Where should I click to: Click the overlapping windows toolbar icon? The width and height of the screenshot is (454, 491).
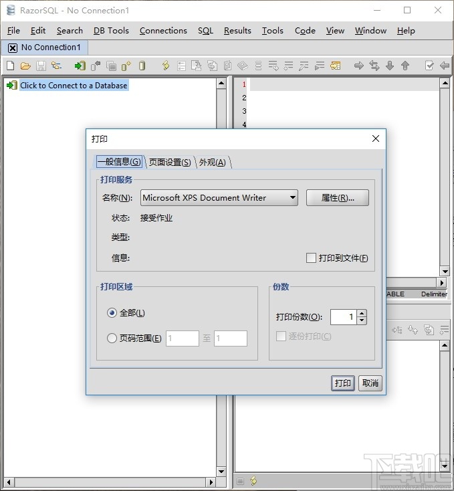click(111, 66)
